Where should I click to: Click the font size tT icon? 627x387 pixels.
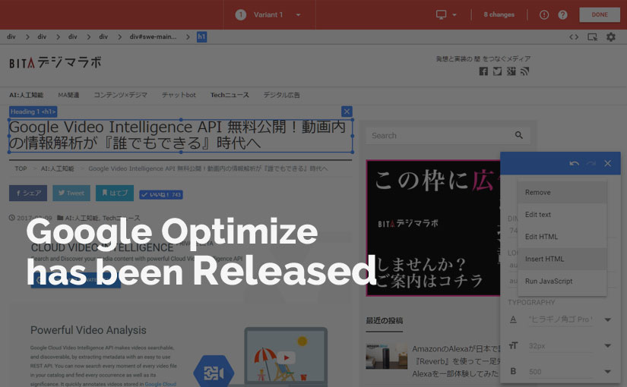tap(513, 345)
